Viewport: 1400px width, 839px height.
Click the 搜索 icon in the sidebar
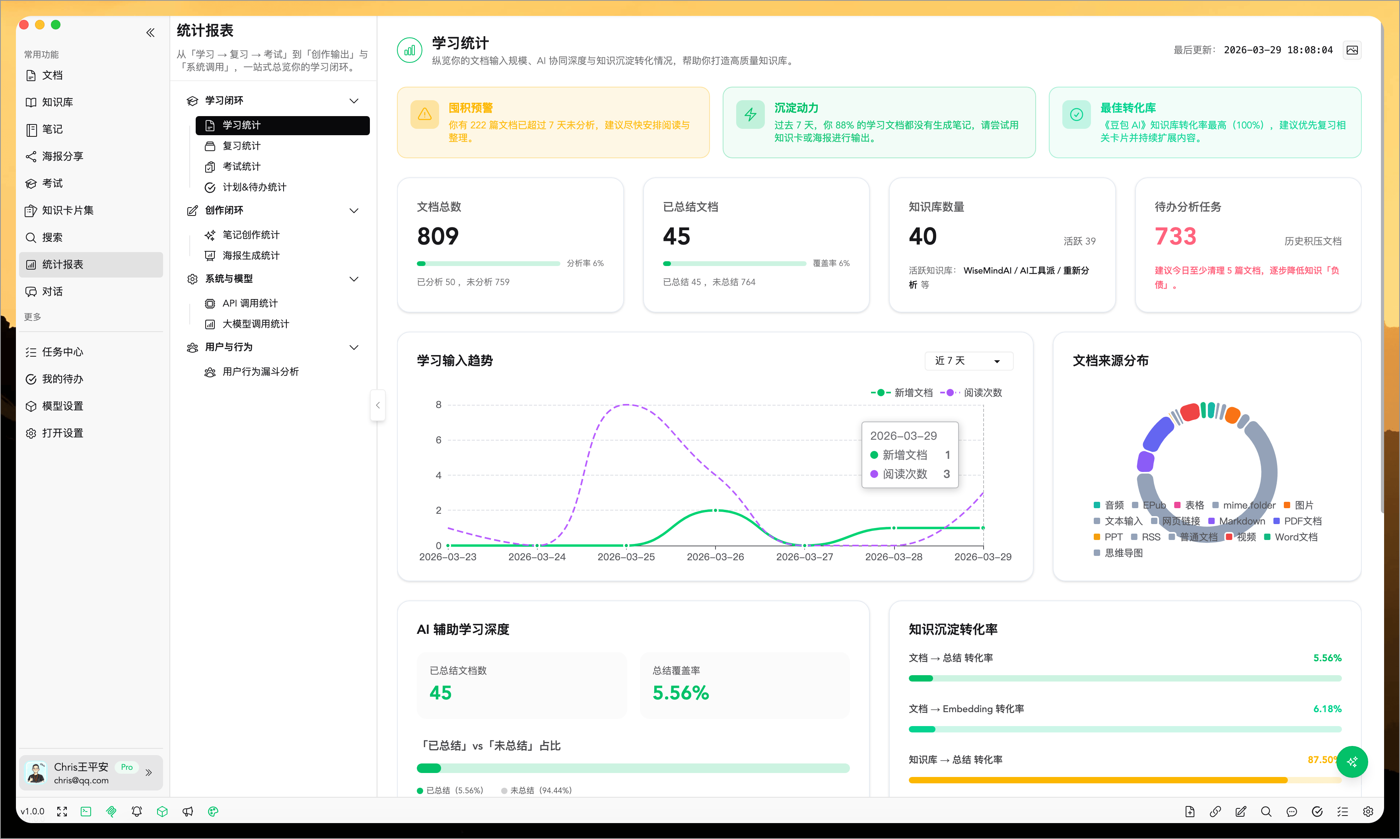pyautogui.click(x=53, y=237)
